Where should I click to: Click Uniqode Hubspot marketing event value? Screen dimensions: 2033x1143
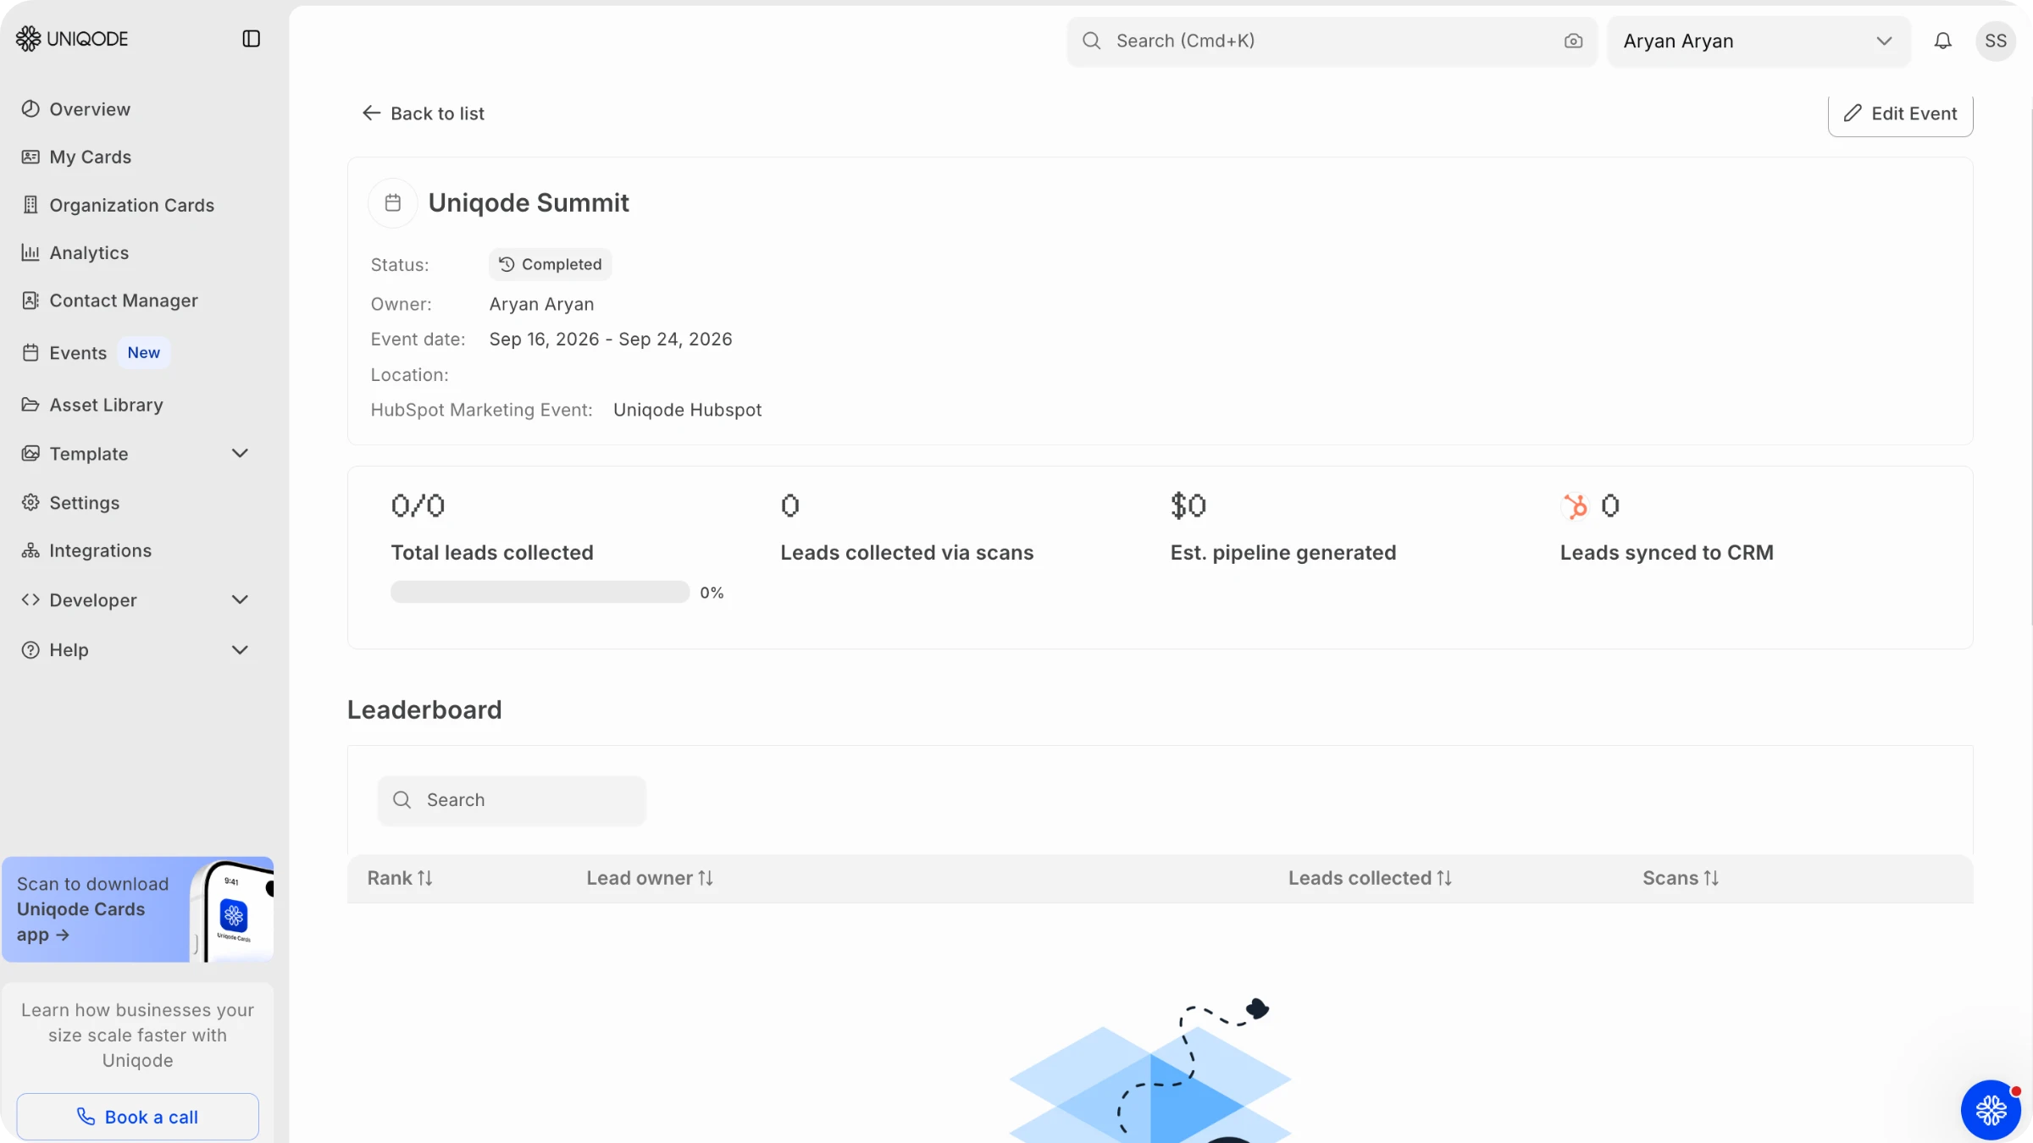(687, 410)
